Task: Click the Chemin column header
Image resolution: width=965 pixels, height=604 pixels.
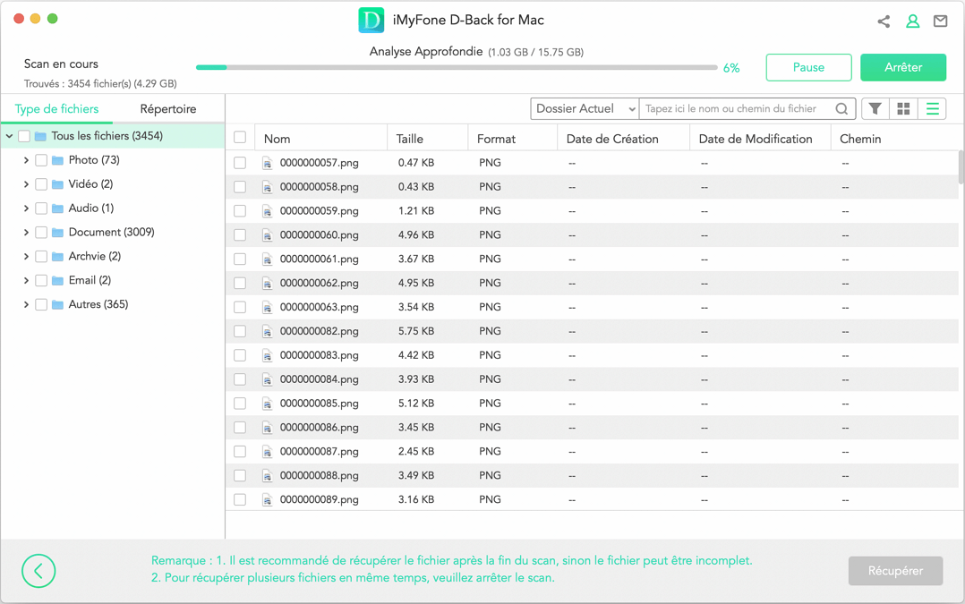Action: 860,139
